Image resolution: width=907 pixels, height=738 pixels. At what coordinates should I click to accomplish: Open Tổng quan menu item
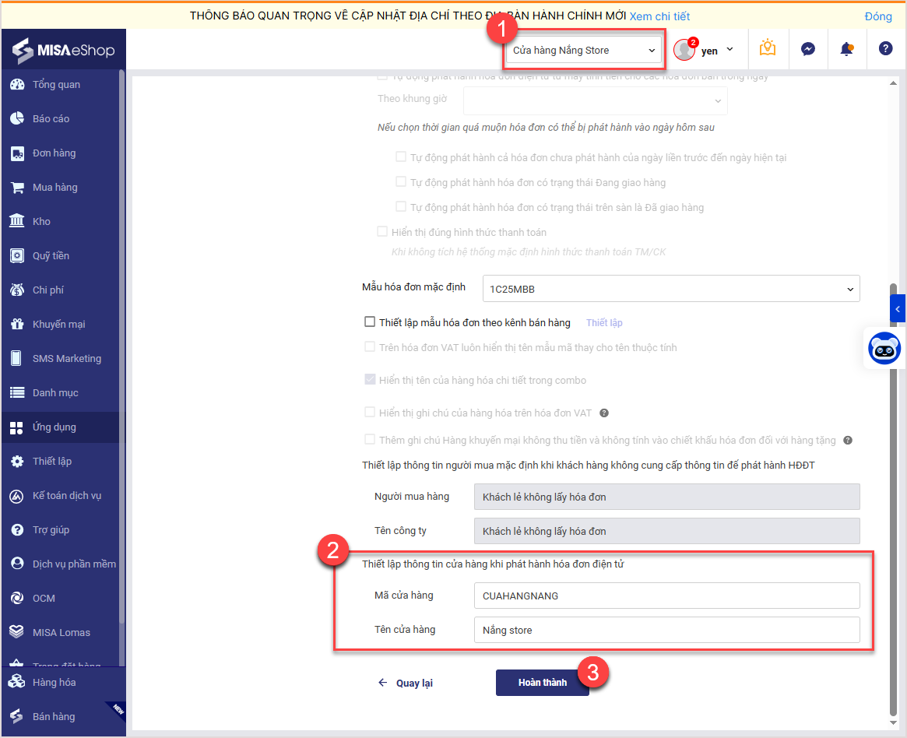(x=57, y=84)
